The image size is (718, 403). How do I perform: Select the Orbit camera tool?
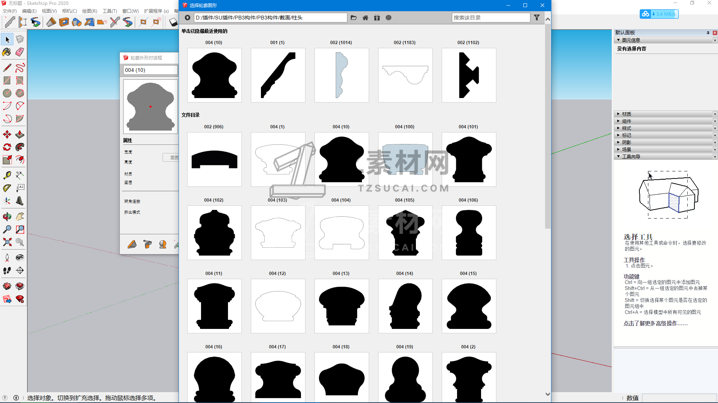pyautogui.click(x=7, y=217)
